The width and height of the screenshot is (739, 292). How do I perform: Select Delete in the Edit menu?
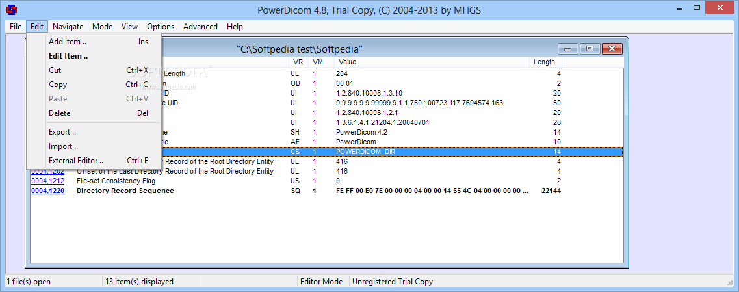94,113
